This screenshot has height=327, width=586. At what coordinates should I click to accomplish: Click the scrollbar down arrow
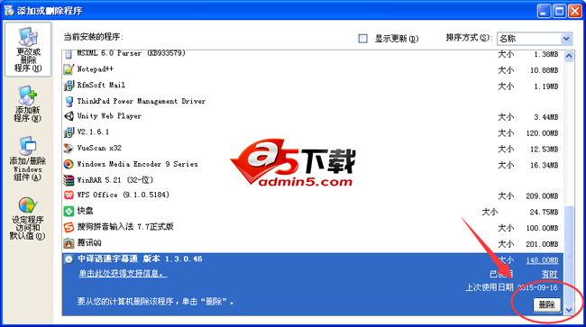(x=569, y=310)
